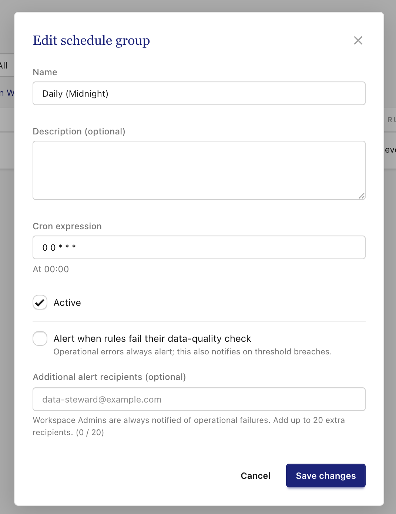The width and height of the screenshot is (396, 514).
Task: Toggle the Active checkbox
Action: [40, 303]
